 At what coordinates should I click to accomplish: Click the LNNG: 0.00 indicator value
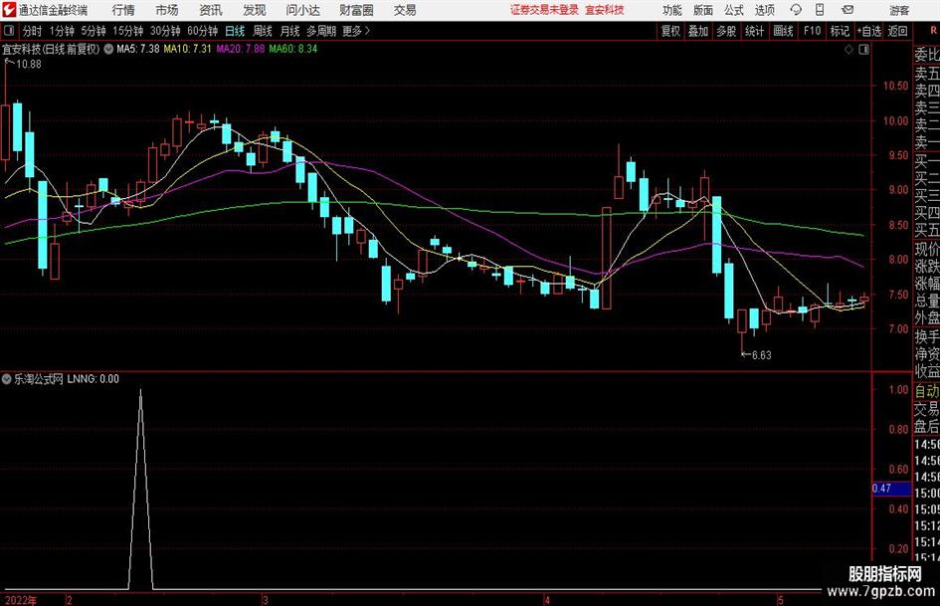pyautogui.click(x=93, y=379)
